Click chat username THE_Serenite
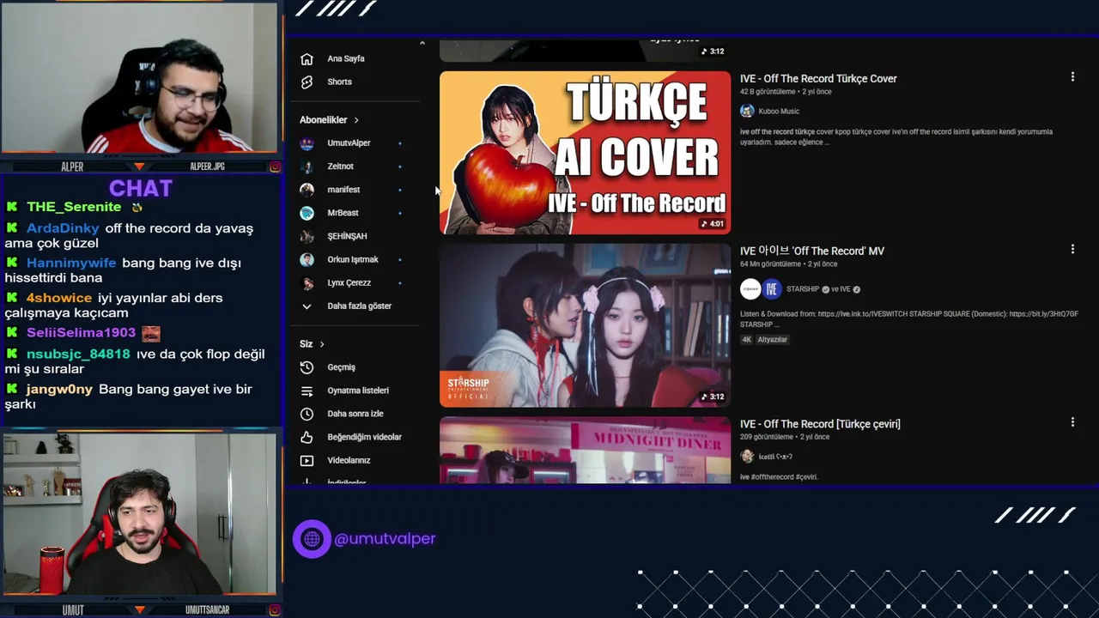The image size is (1099, 618). [74, 208]
